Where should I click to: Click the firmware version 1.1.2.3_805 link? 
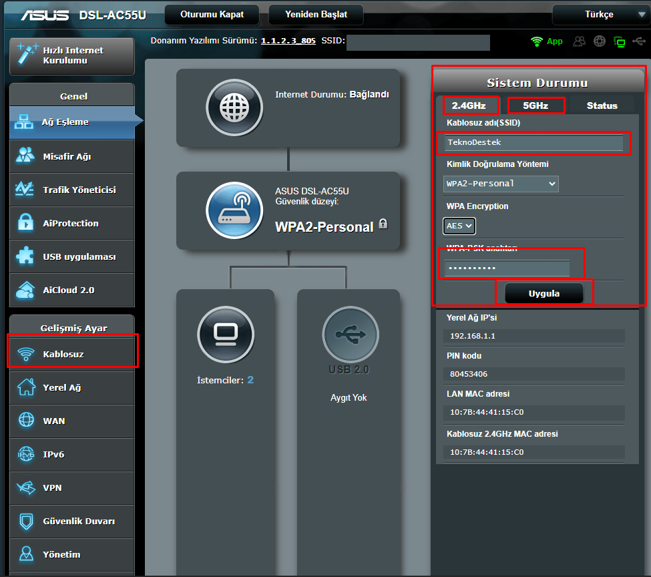(x=288, y=41)
